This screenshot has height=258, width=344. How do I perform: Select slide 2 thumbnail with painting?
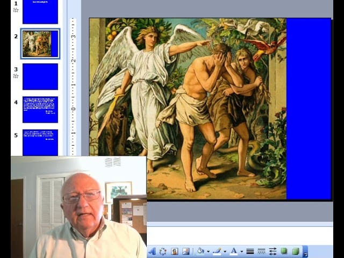click(40, 44)
